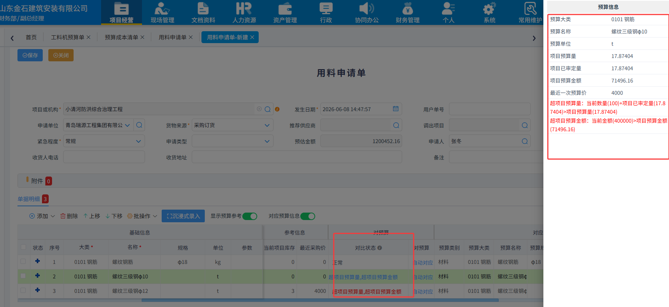
Task: Click the orange info icon beside 项目或机构
Action: [x=277, y=109]
